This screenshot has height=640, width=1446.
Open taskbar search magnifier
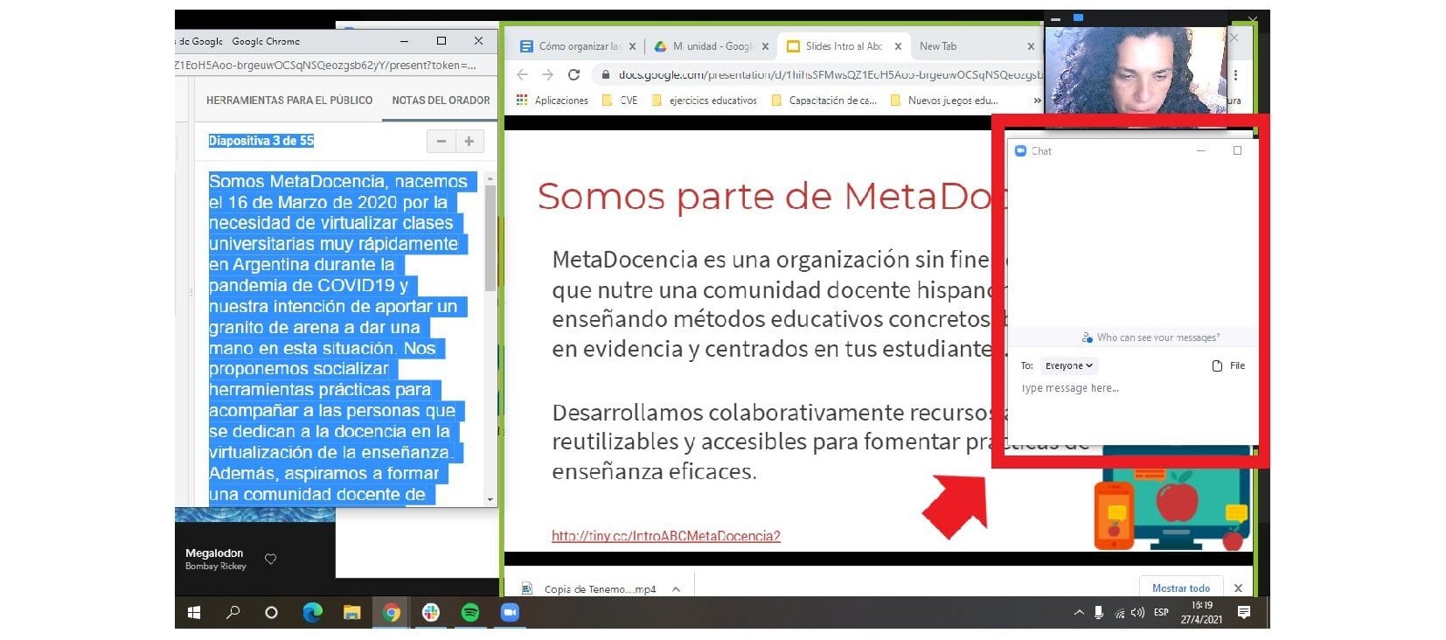click(x=233, y=613)
